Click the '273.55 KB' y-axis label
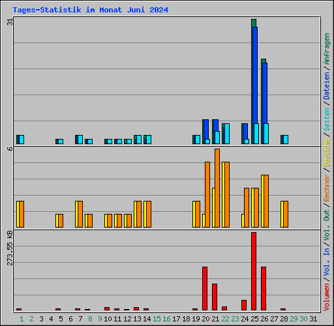334x326 pixels. [x=10, y=248]
